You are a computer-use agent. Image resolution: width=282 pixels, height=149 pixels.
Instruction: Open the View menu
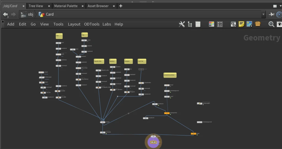point(44,24)
